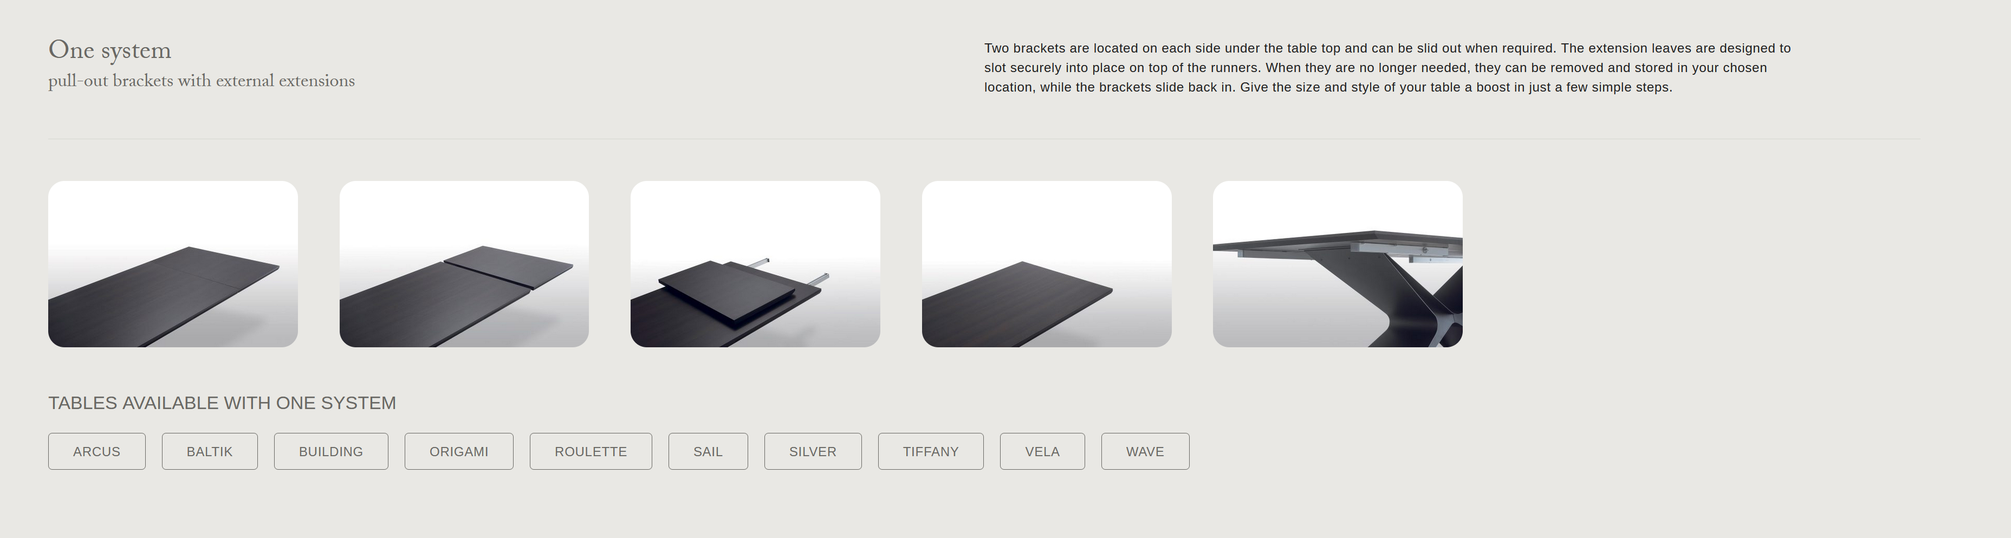The image size is (2011, 538).
Task: Enlarge image with leaf lifted off metal runners
Action: coord(756,264)
